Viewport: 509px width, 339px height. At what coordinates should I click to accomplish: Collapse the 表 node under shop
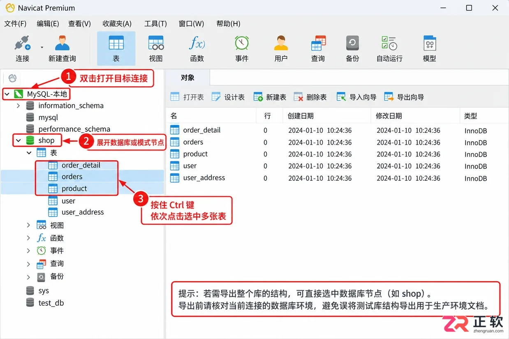(29, 153)
